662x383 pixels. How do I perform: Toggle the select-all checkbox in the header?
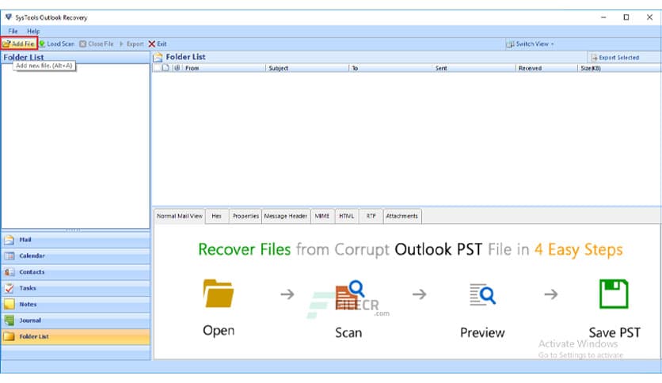tap(157, 68)
